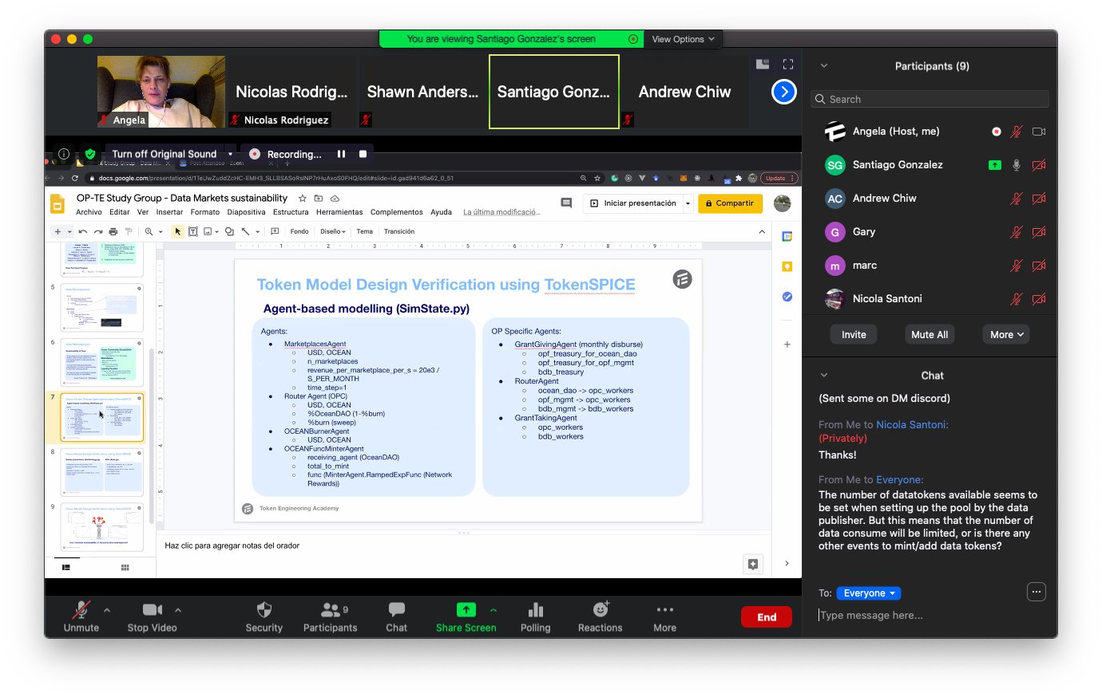Click the participants Search field
Screen dimensions: 1102x697
click(x=930, y=99)
